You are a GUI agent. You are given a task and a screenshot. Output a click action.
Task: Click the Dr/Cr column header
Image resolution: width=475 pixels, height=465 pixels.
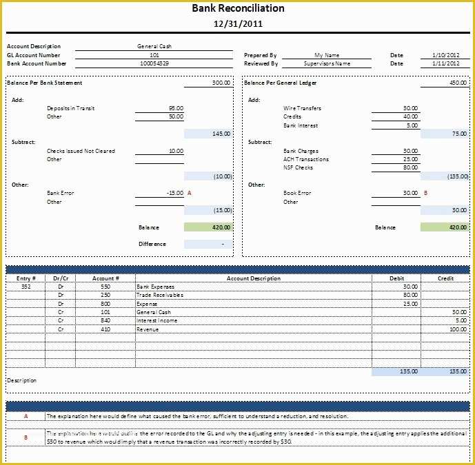coord(61,278)
